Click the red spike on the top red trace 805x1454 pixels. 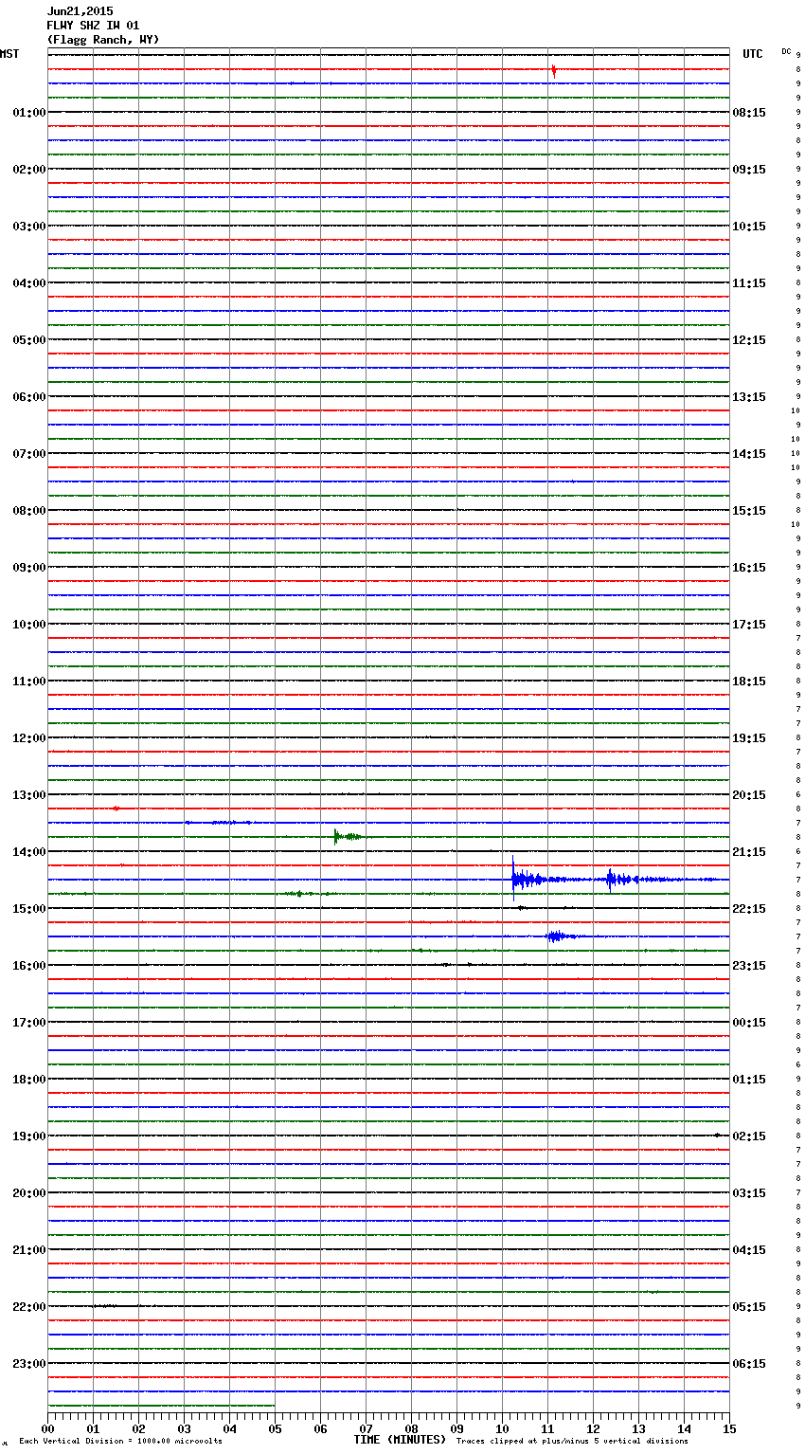[x=554, y=70]
